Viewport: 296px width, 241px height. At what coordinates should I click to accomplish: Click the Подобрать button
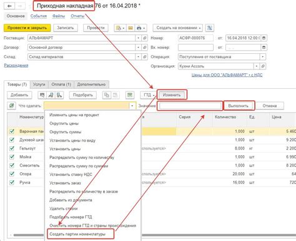point(82,95)
